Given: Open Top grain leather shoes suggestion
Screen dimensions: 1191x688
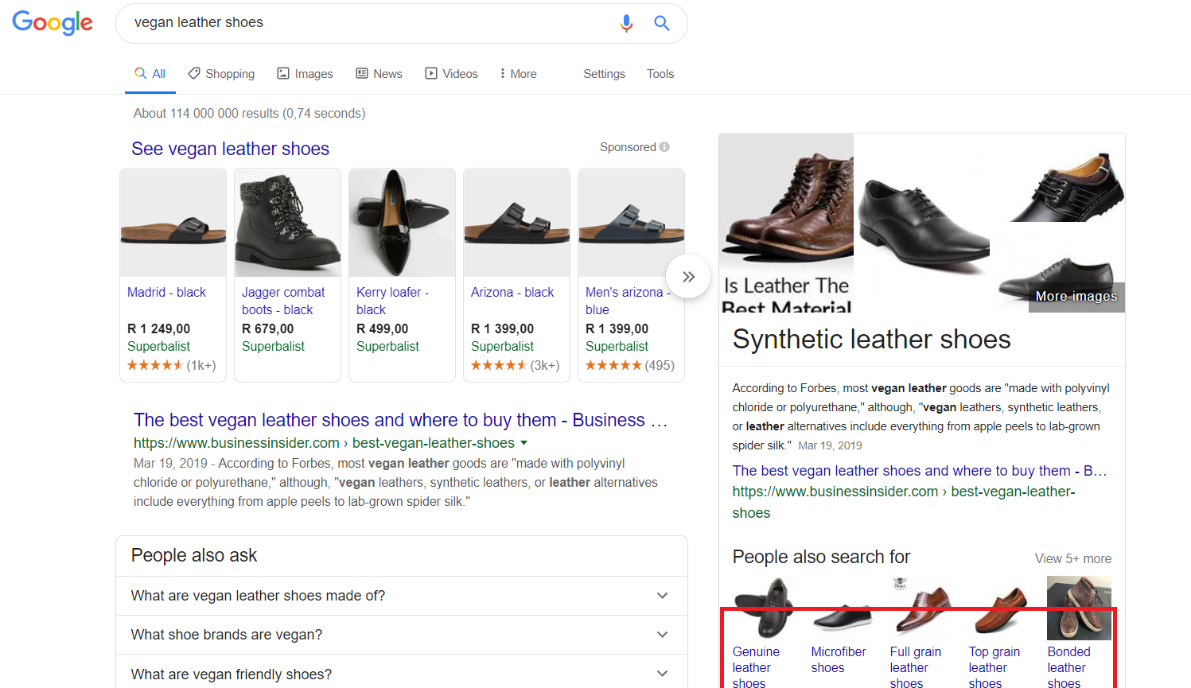Looking at the screenshot, I should click(994, 667).
